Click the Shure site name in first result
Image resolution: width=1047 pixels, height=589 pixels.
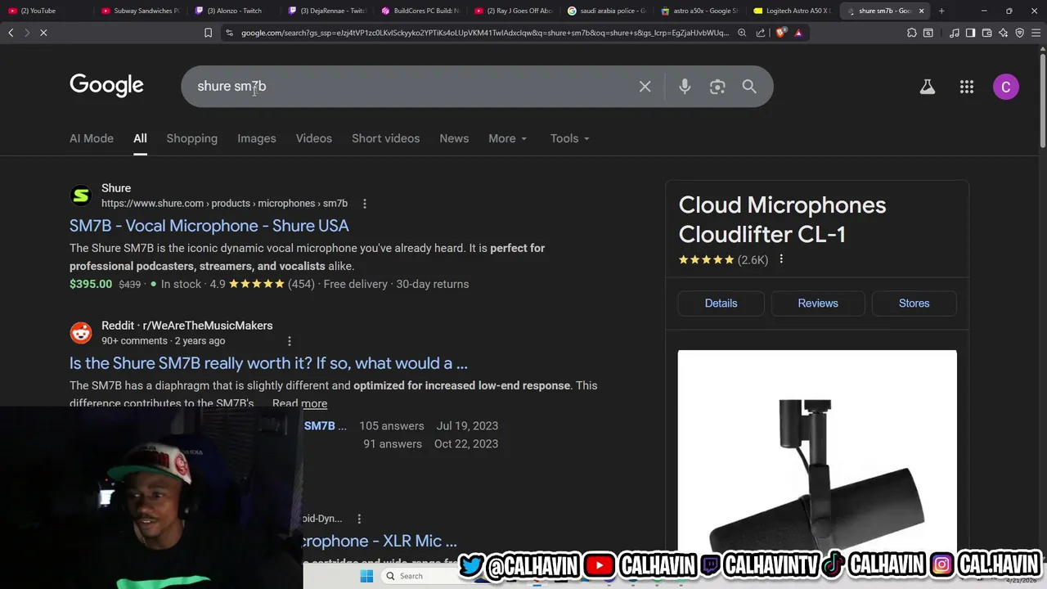click(x=116, y=188)
